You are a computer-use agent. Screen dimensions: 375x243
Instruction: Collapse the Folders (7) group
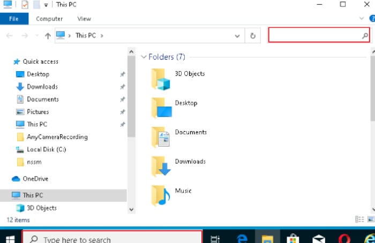[x=144, y=57]
